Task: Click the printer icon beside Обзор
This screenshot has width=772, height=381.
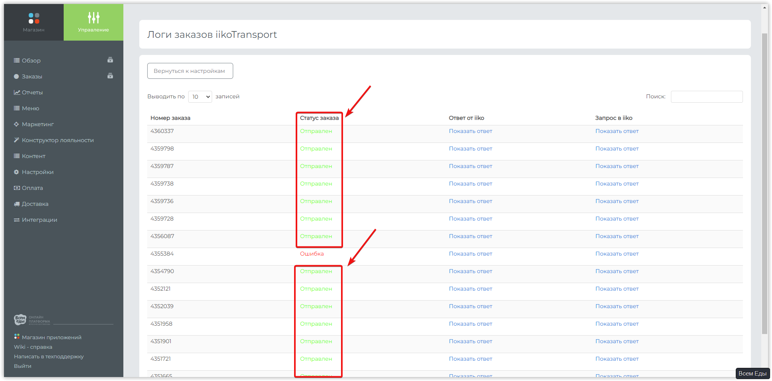Action: click(x=110, y=60)
